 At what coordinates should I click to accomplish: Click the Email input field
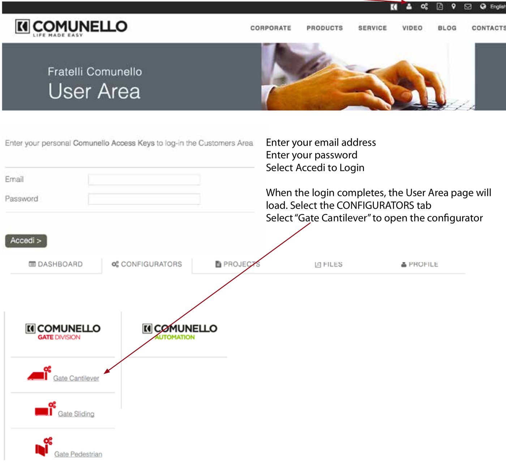tap(144, 180)
